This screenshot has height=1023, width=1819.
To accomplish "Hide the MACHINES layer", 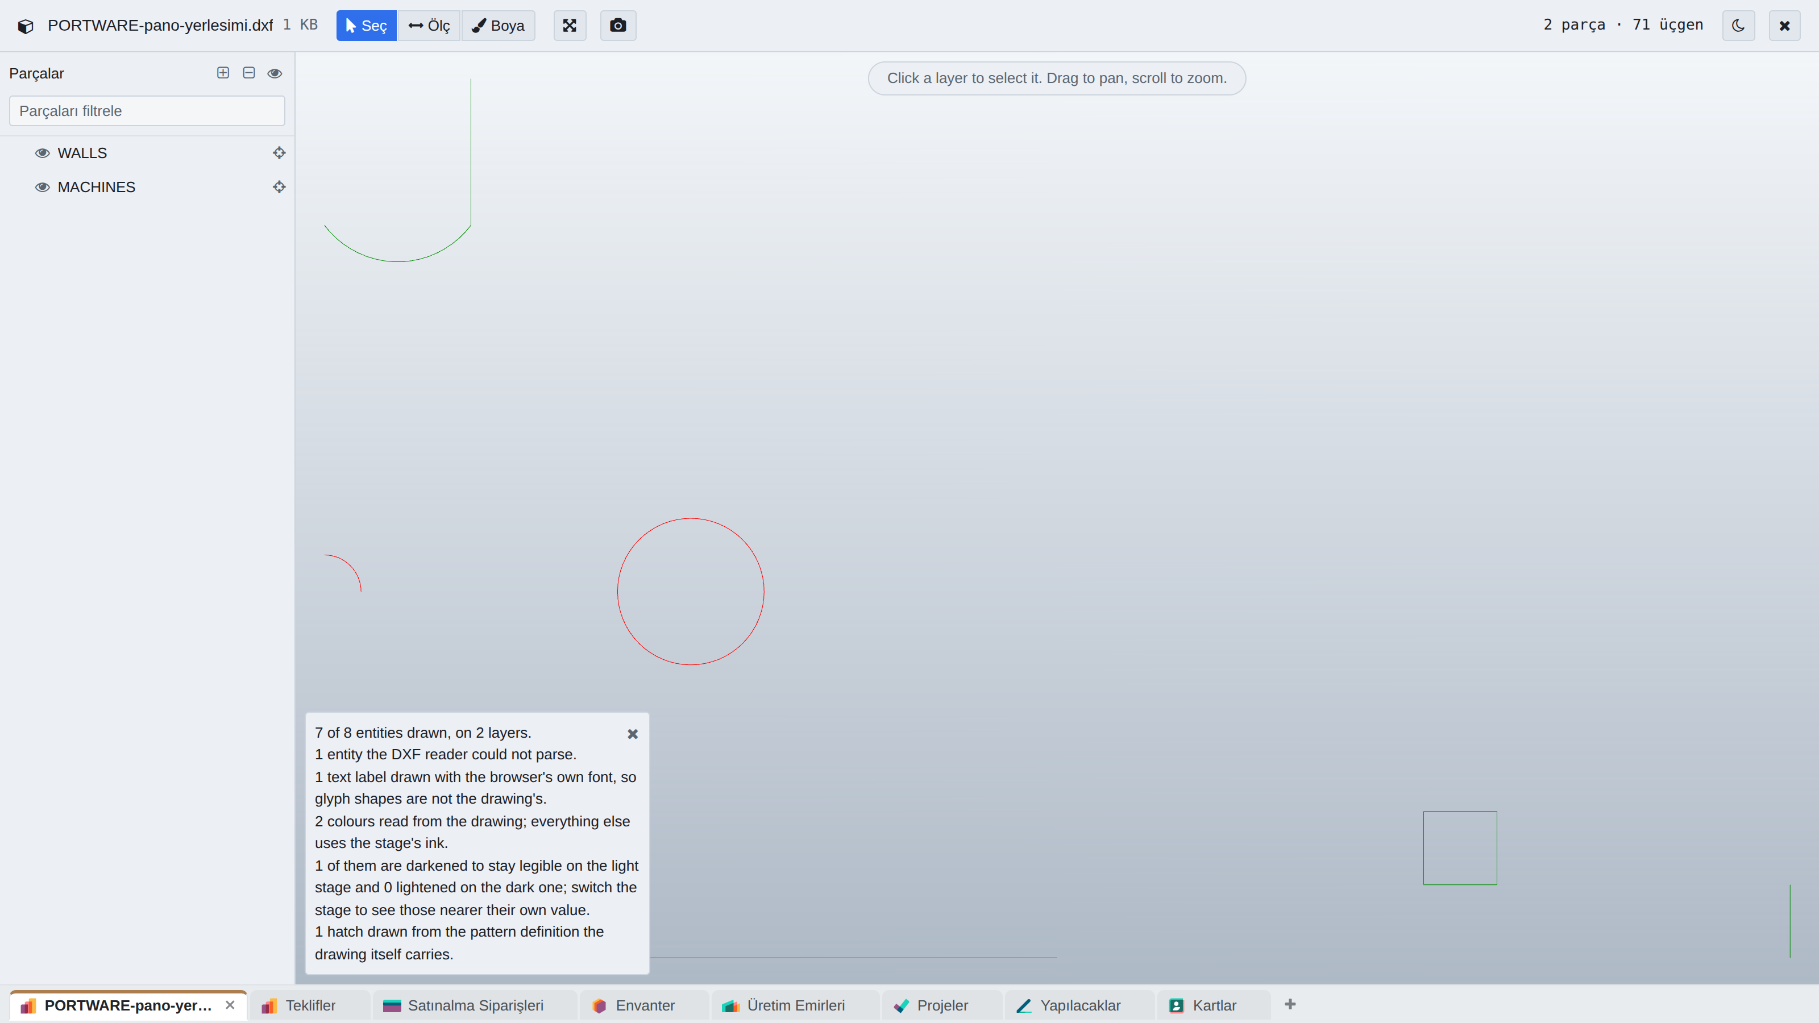I will tap(43, 187).
